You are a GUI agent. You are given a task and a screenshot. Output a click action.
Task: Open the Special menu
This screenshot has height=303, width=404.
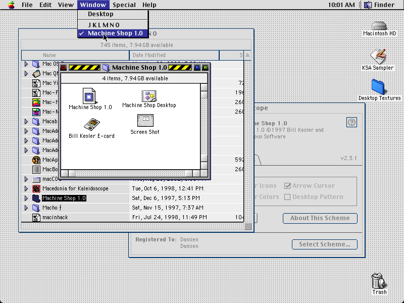click(x=124, y=5)
